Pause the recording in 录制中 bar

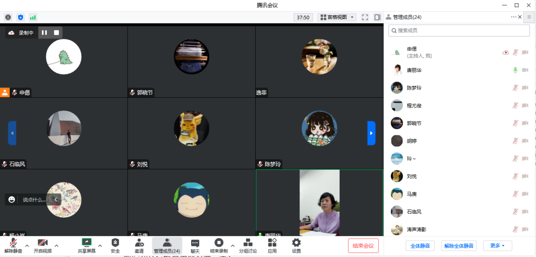[45, 32]
